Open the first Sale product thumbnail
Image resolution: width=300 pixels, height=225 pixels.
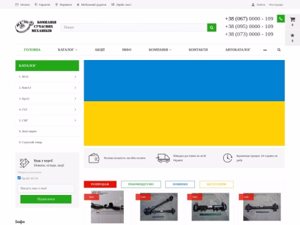pos(107,207)
